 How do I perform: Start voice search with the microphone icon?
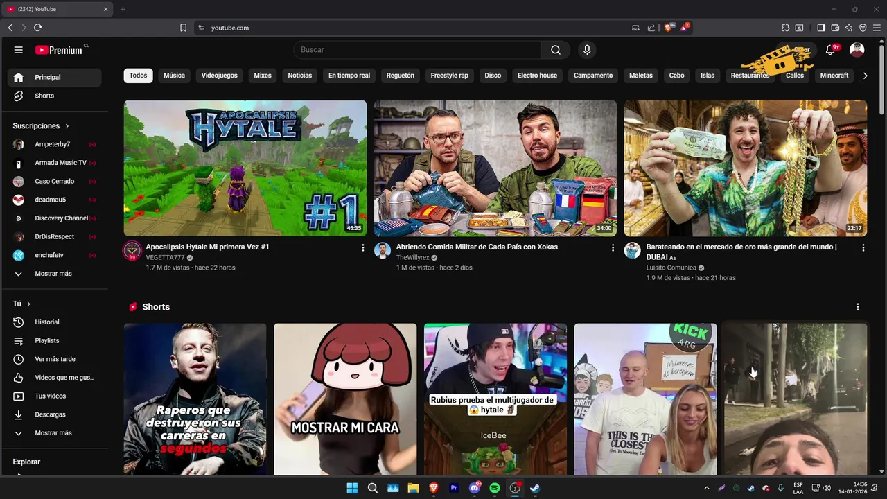587,50
